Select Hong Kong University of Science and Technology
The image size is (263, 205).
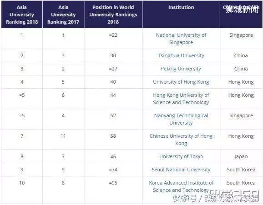pyautogui.click(x=181, y=99)
